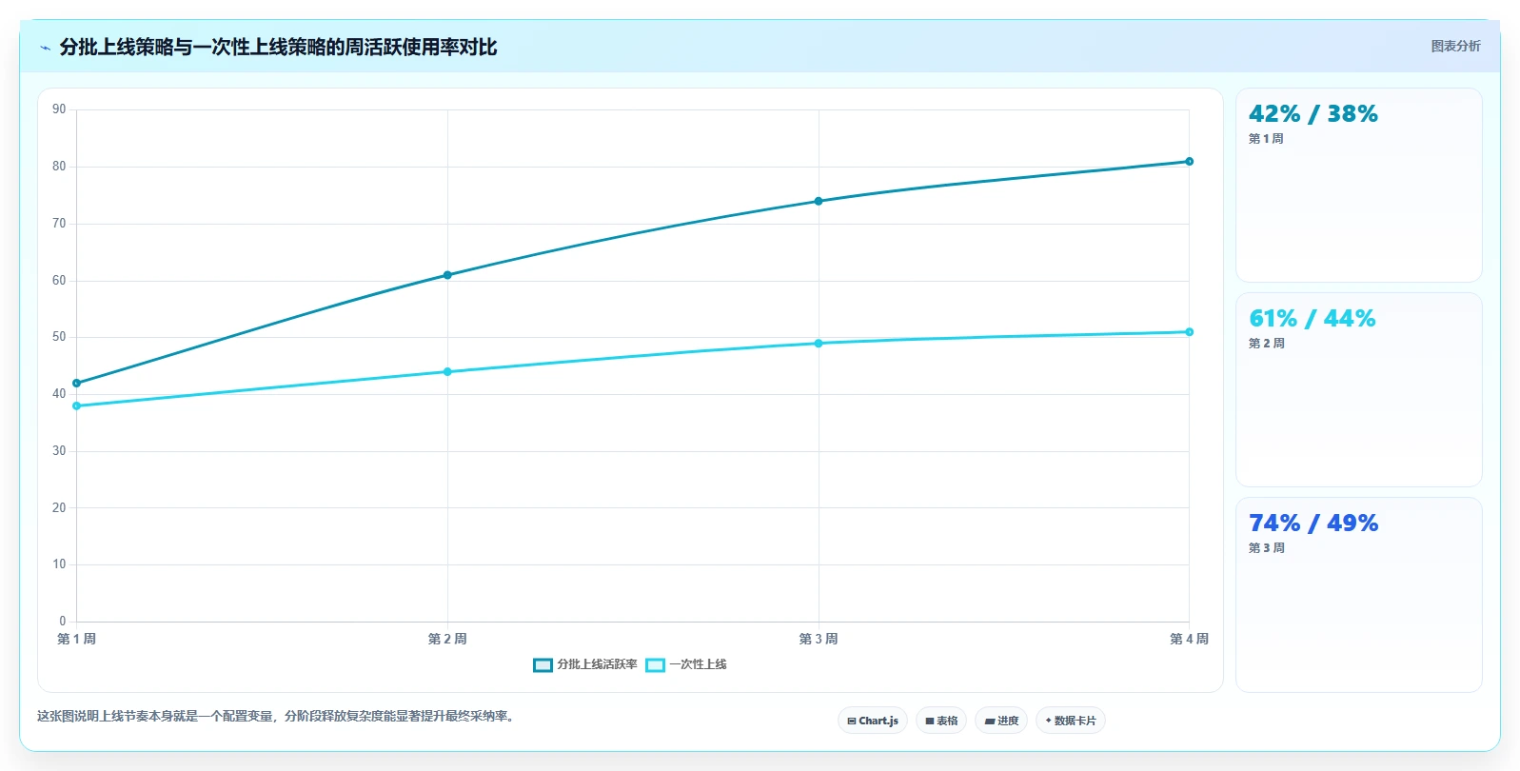Click the 第 4 周 x-axis label

1189,639
